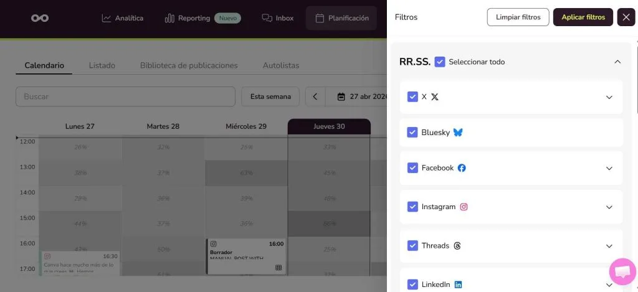
Task: Switch to the Autolistas tab
Action: pos(281,65)
